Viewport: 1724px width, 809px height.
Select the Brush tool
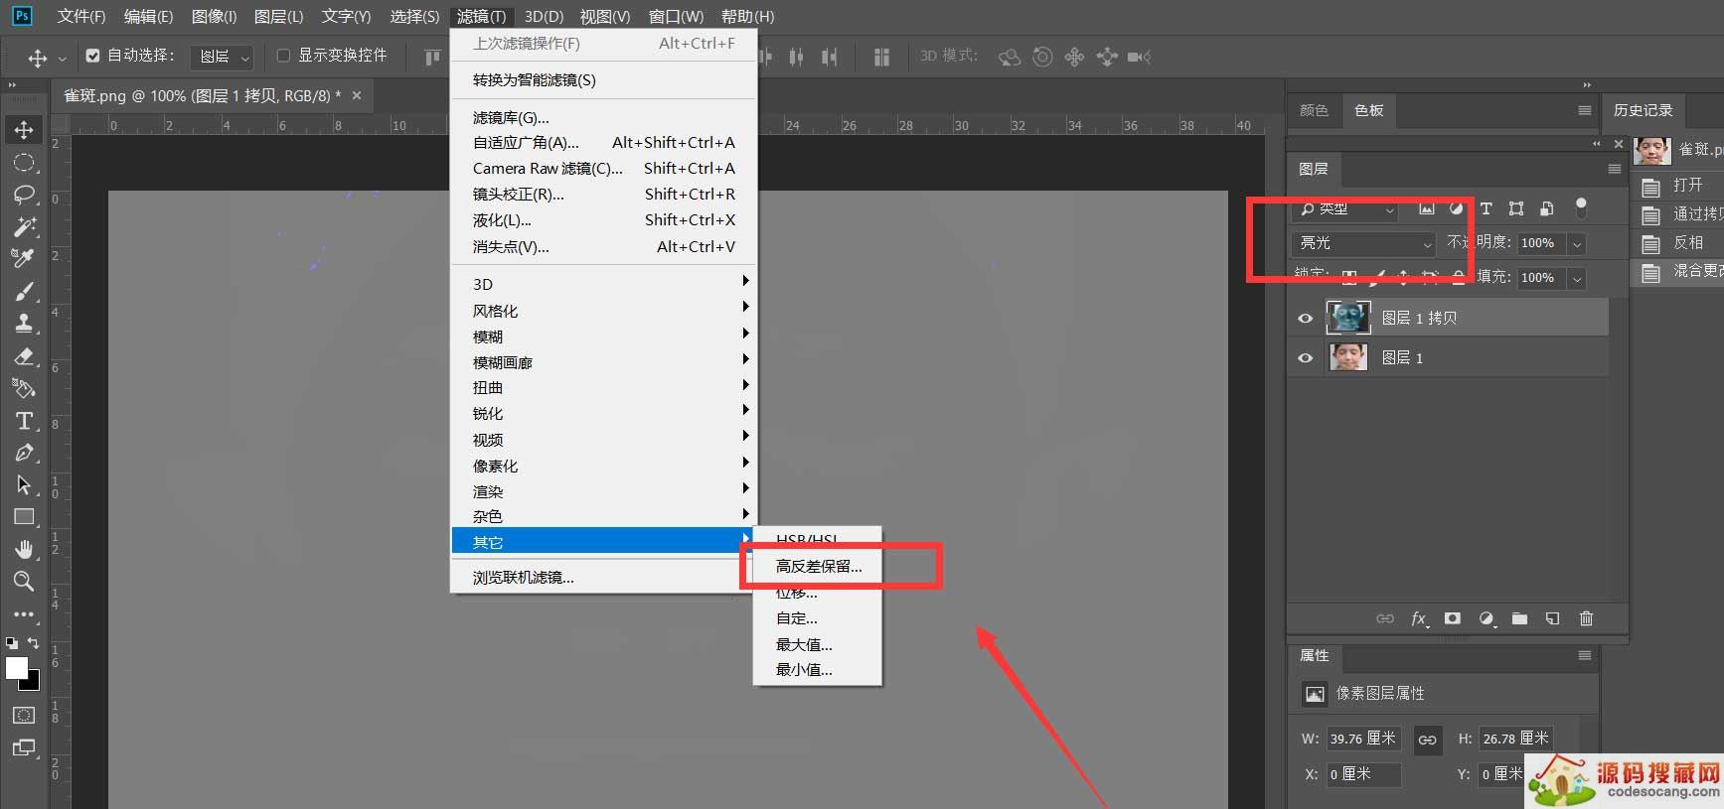point(24,291)
